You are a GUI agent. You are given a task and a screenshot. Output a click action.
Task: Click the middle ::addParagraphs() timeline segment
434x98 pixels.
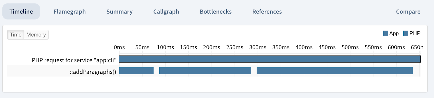click(205, 71)
